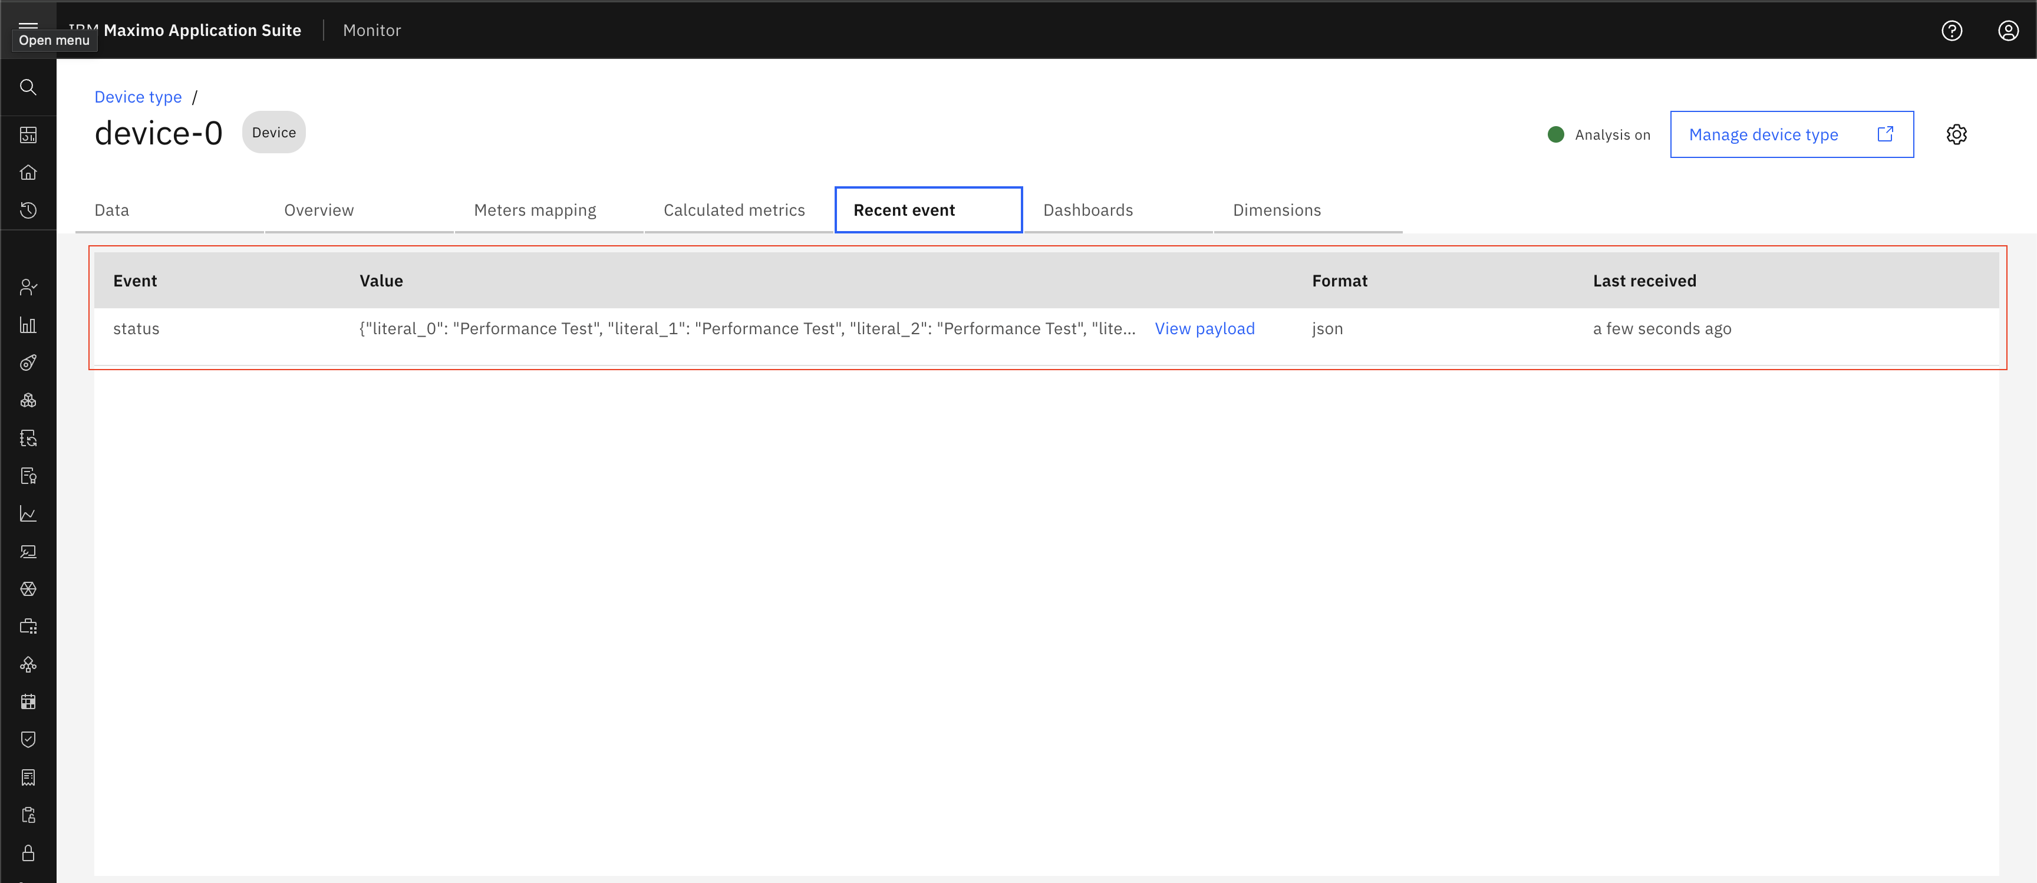2037x883 pixels.
Task: Click IBM Maximo Application Suite title
Action: point(185,30)
